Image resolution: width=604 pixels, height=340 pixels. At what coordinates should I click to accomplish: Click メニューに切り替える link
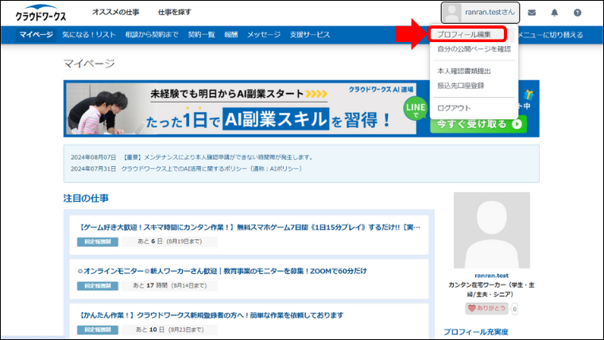pos(550,35)
